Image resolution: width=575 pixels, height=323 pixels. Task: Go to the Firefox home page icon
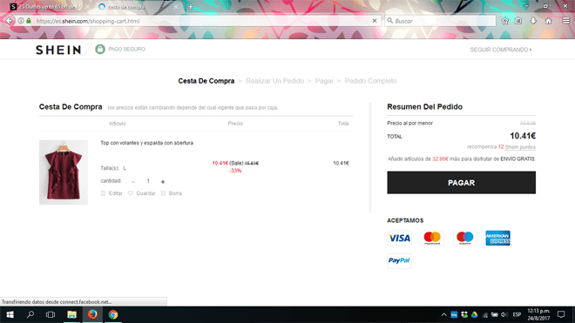(x=549, y=21)
